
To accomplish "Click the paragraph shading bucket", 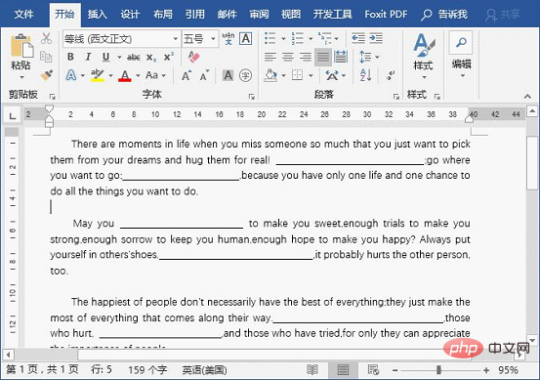I will (x=270, y=75).
